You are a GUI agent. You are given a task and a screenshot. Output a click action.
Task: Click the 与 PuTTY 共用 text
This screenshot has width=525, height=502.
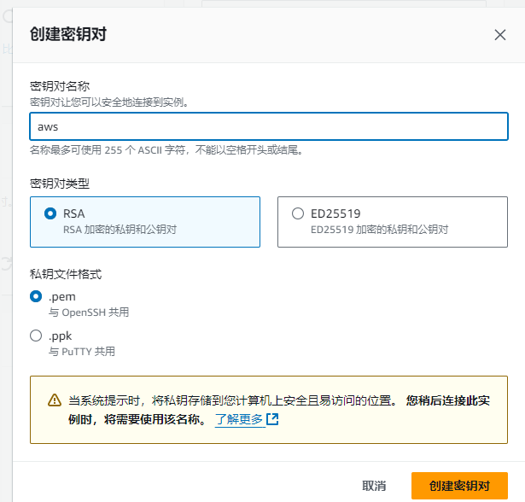[82, 352]
